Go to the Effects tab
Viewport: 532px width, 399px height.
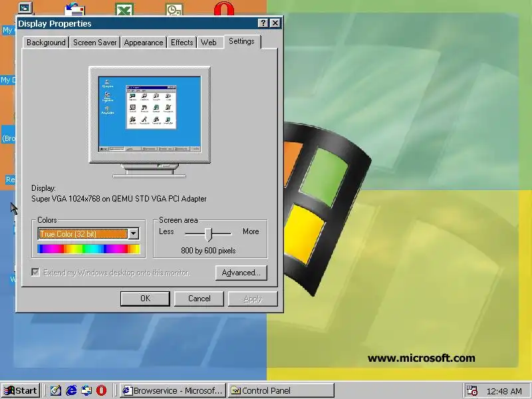(x=182, y=43)
